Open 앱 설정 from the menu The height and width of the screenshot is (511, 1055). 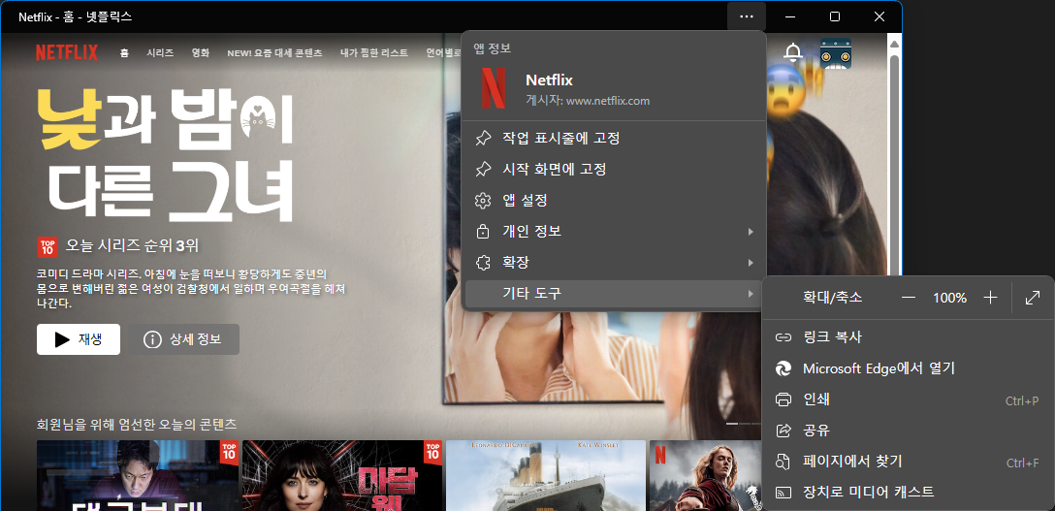coord(615,201)
